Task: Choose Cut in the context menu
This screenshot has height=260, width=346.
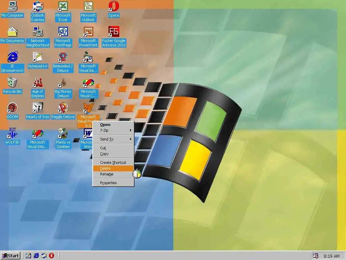Action: point(113,148)
